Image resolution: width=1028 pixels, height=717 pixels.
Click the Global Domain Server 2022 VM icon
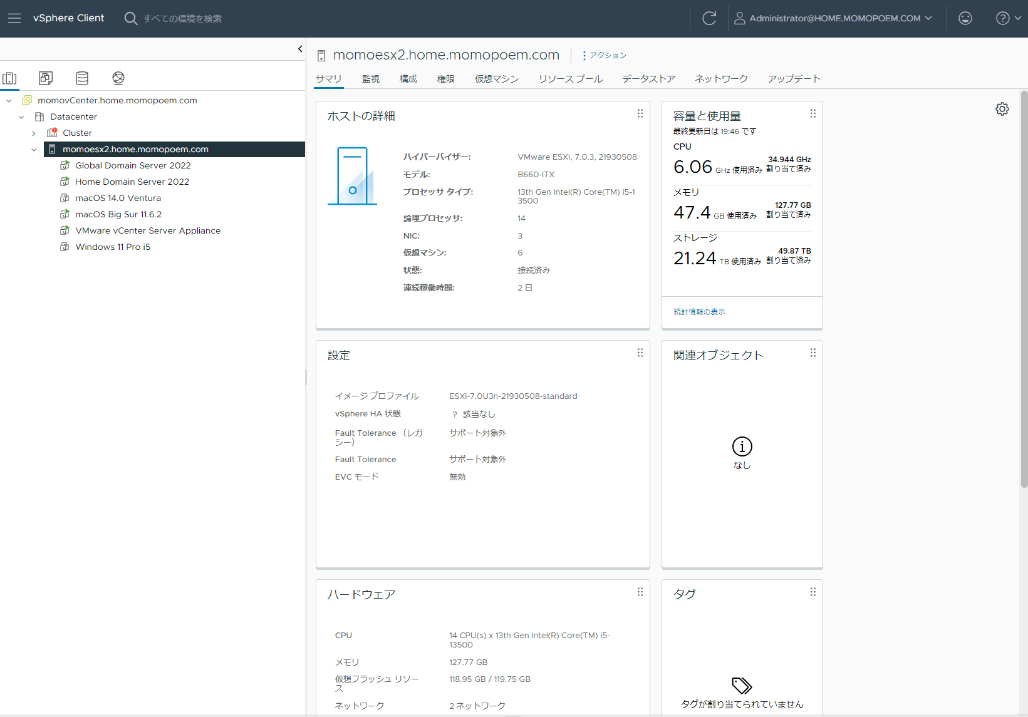click(65, 165)
